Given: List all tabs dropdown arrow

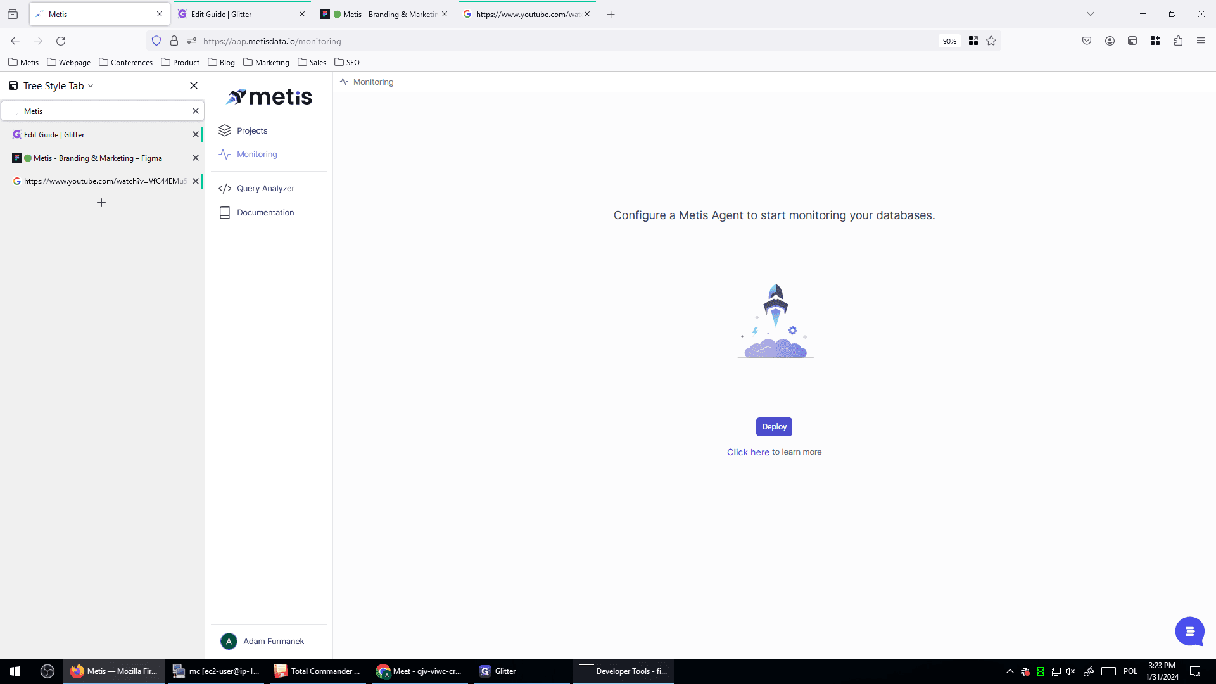Looking at the screenshot, I should coord(1091,14).
